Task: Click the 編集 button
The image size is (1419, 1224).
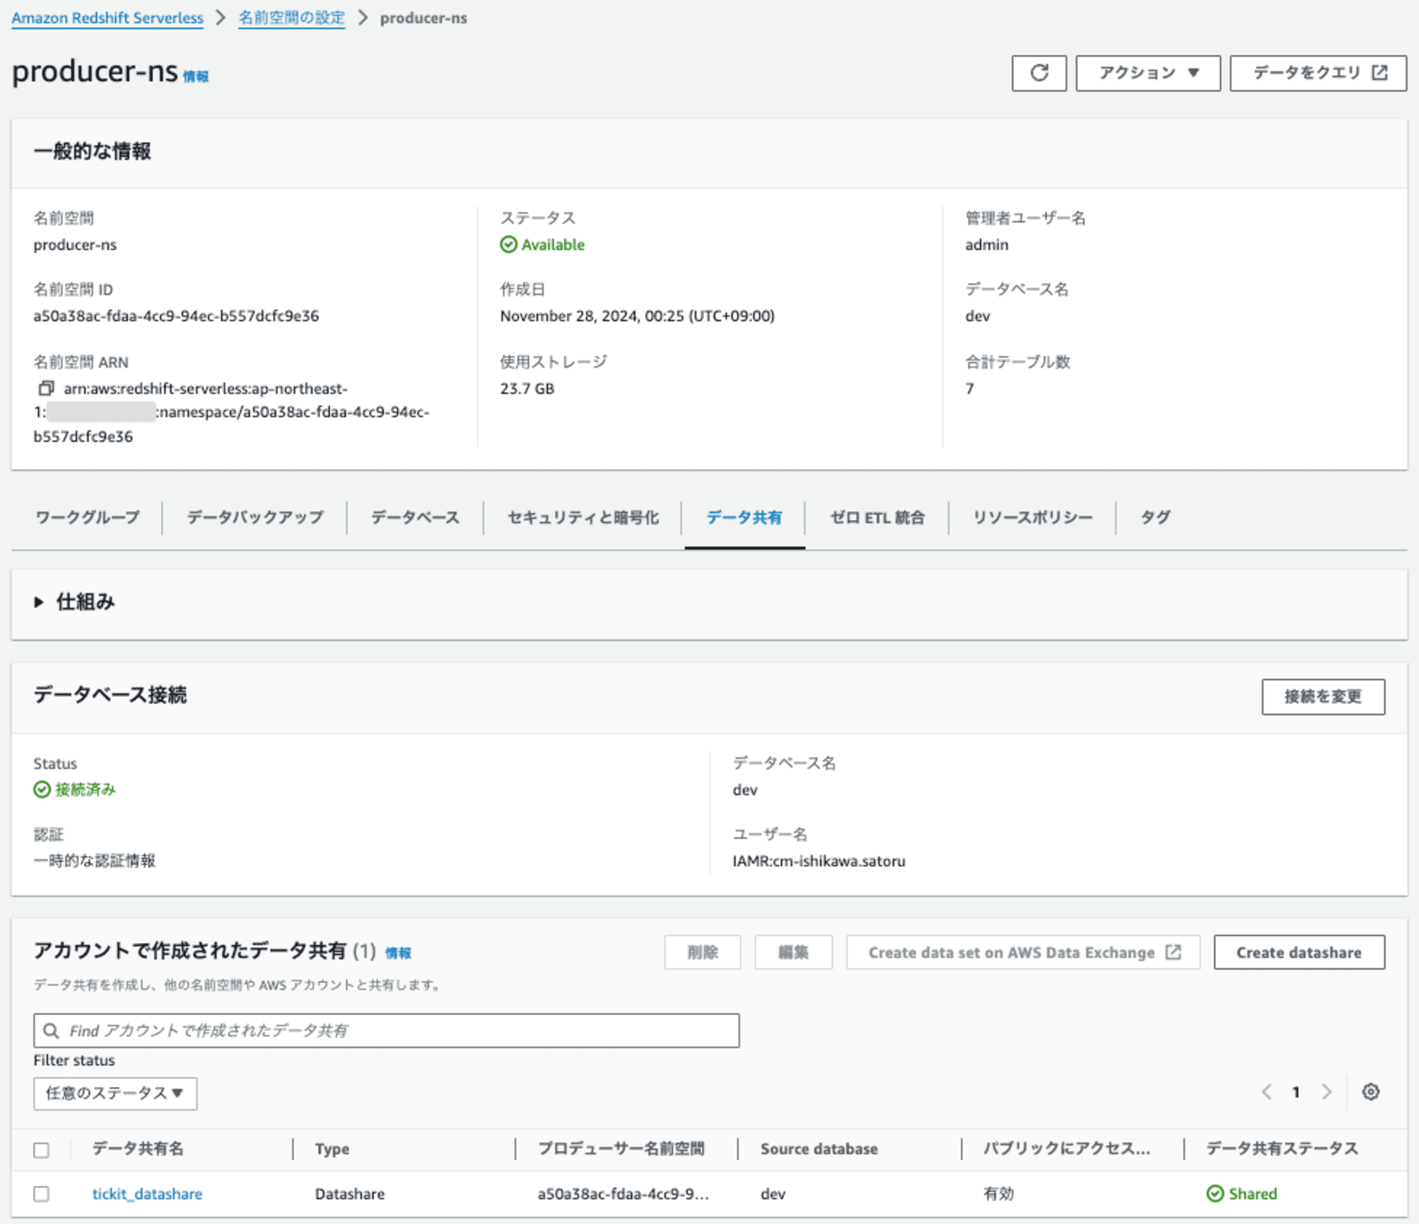Action: tap(793, 952)
